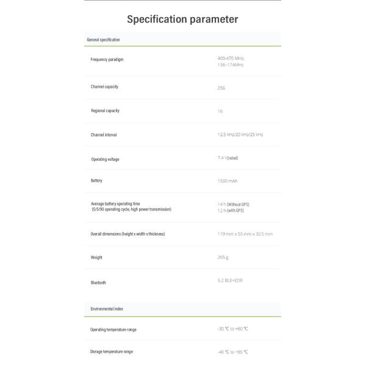The height and width of the screenshot is (366, 366).
Task: Click the Overall dimensions label
Action: (128, 234)
